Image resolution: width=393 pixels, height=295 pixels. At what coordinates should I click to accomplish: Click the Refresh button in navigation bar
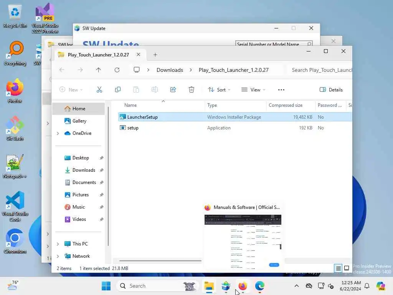[x=117, y=70]
